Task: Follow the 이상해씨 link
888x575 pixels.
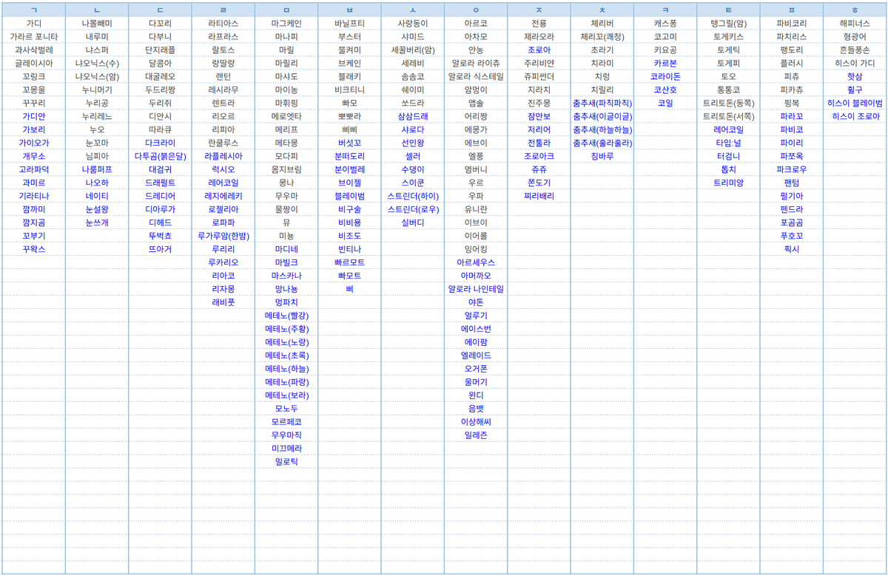Action: [476, 422]
